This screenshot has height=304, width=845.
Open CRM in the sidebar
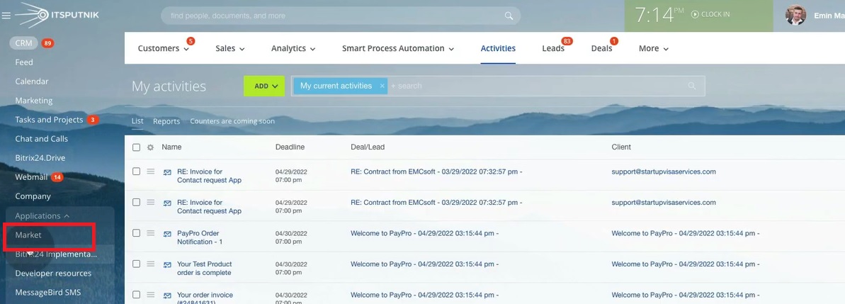(23, 43)
